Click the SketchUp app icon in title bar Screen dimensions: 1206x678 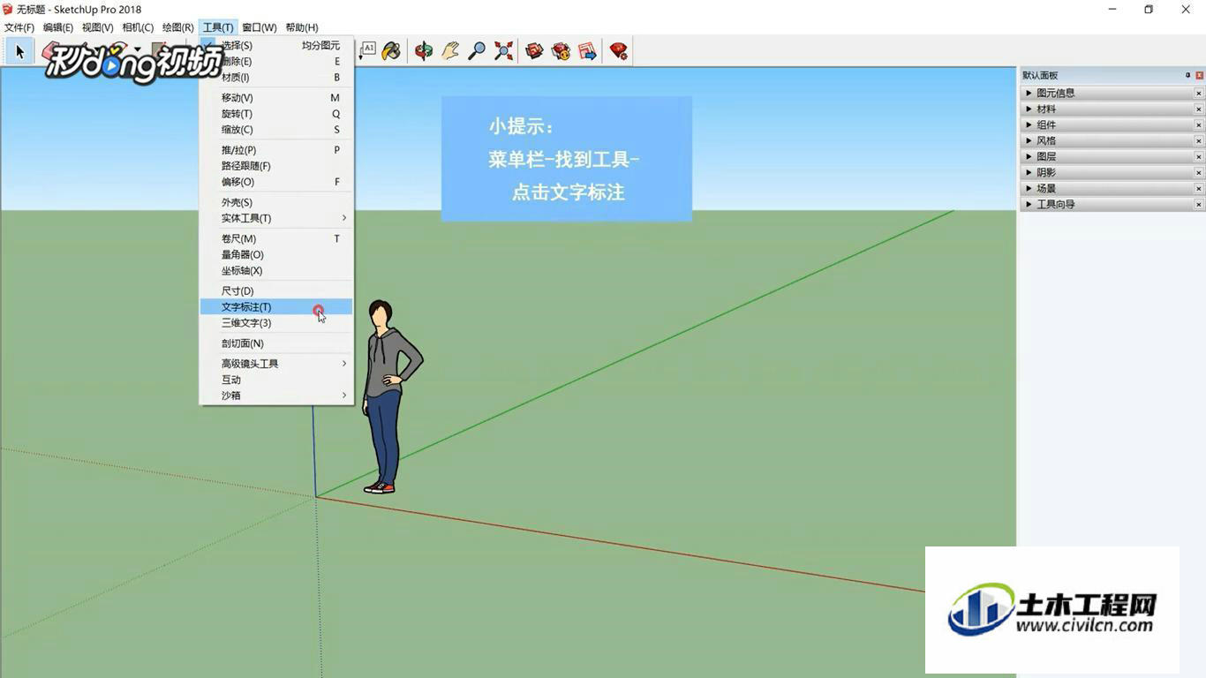9,10
